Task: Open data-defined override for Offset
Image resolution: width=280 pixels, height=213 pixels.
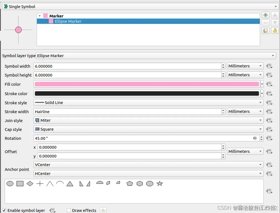Action: [x=269, y=151]
